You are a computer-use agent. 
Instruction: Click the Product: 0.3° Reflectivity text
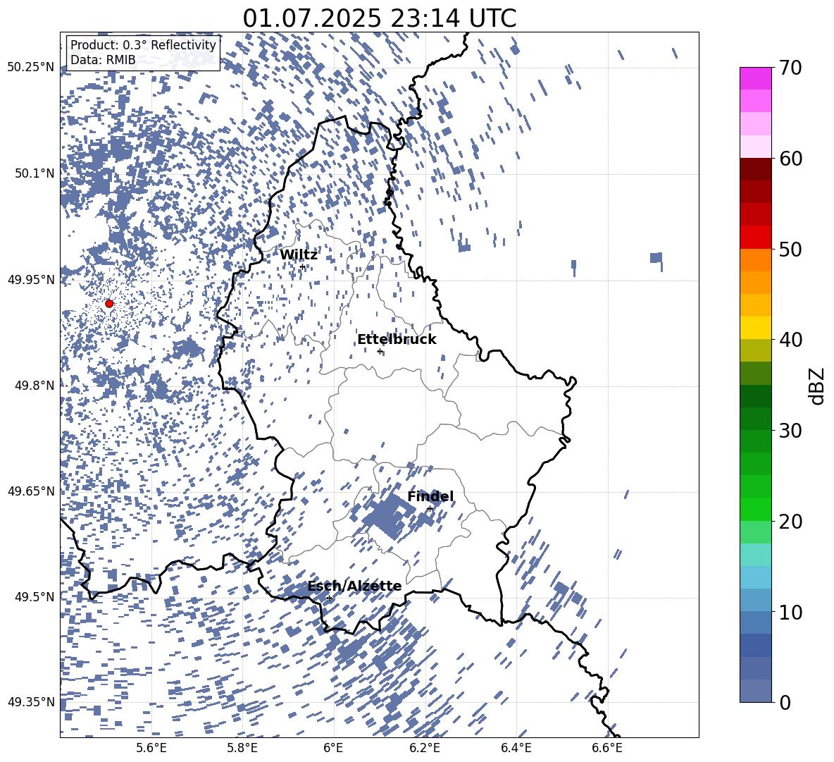pyautogui.click(x=143, y=45)
